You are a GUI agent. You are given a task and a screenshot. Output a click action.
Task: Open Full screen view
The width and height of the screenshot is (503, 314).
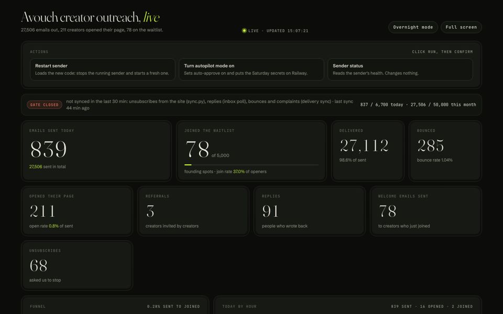tap(461, 27)
